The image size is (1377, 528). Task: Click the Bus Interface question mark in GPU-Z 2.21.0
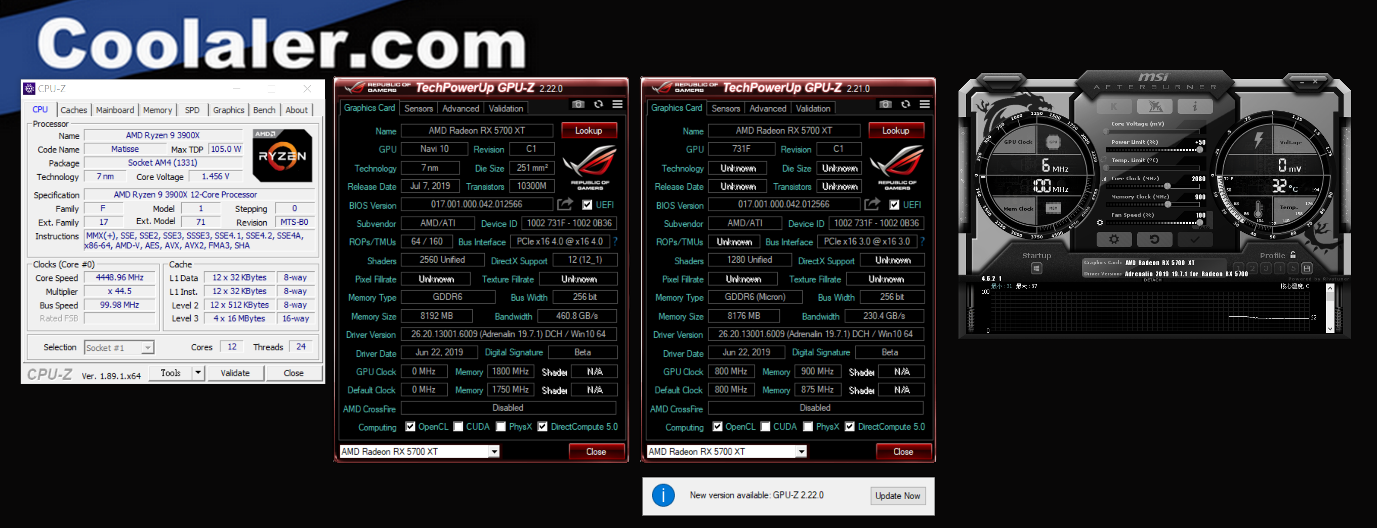pos(923,242)
